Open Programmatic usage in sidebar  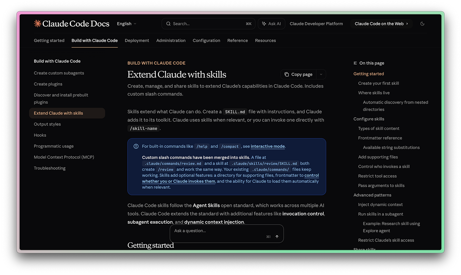click(x=54, y=146)
